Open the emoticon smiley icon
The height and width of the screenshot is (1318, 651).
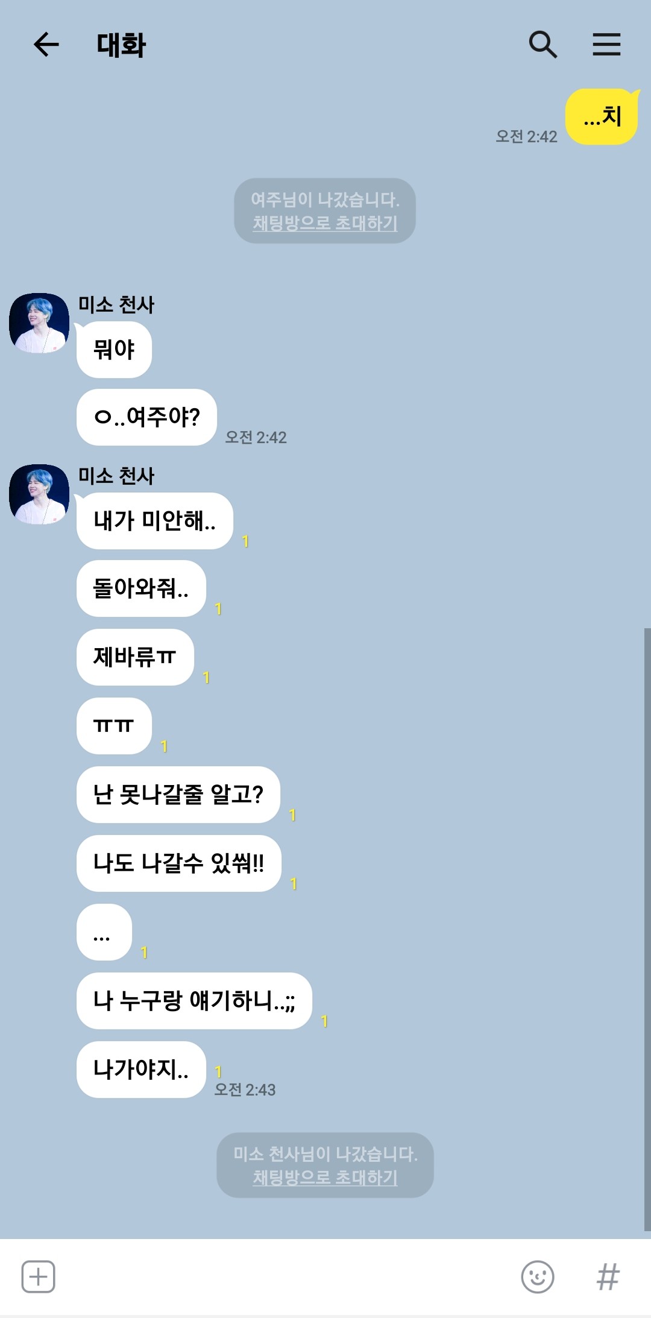tap(537, 1276)
